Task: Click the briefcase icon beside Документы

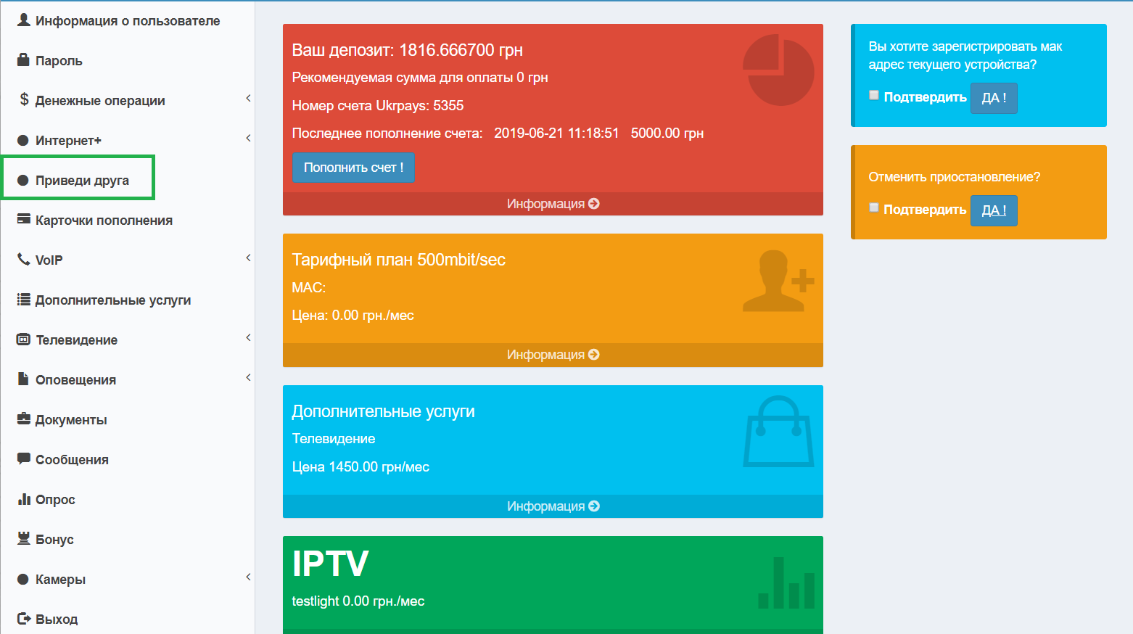Action: click(23, 419)
